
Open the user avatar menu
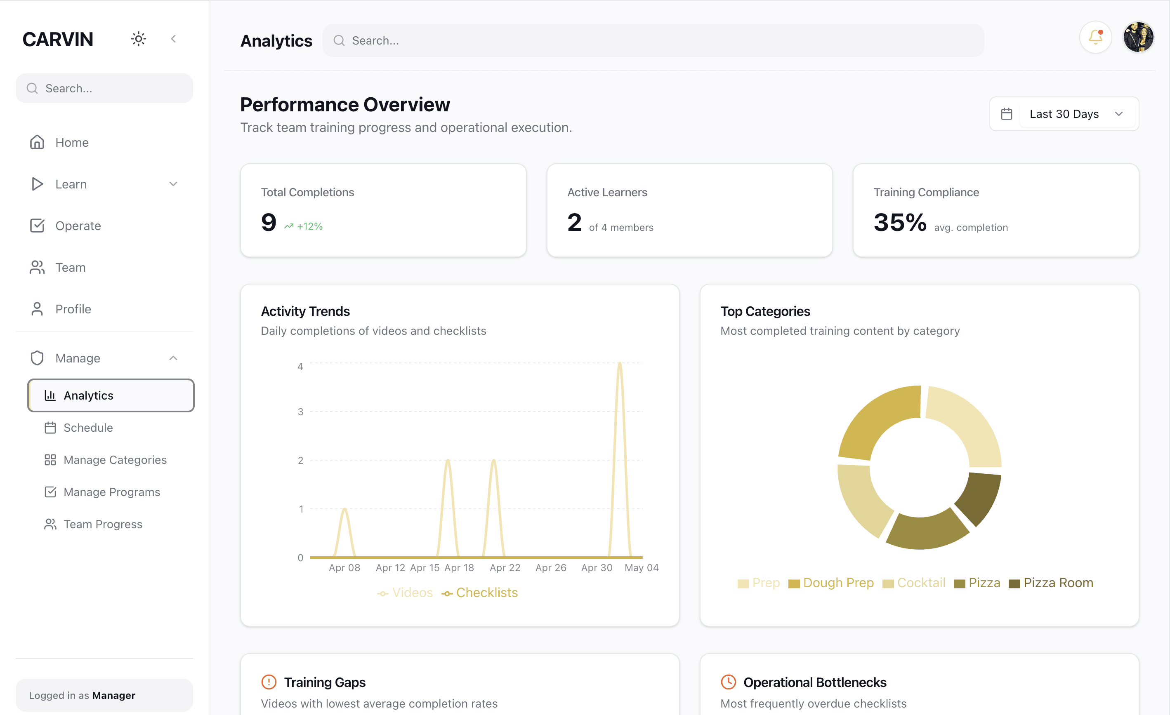[x=1138, y=37]
